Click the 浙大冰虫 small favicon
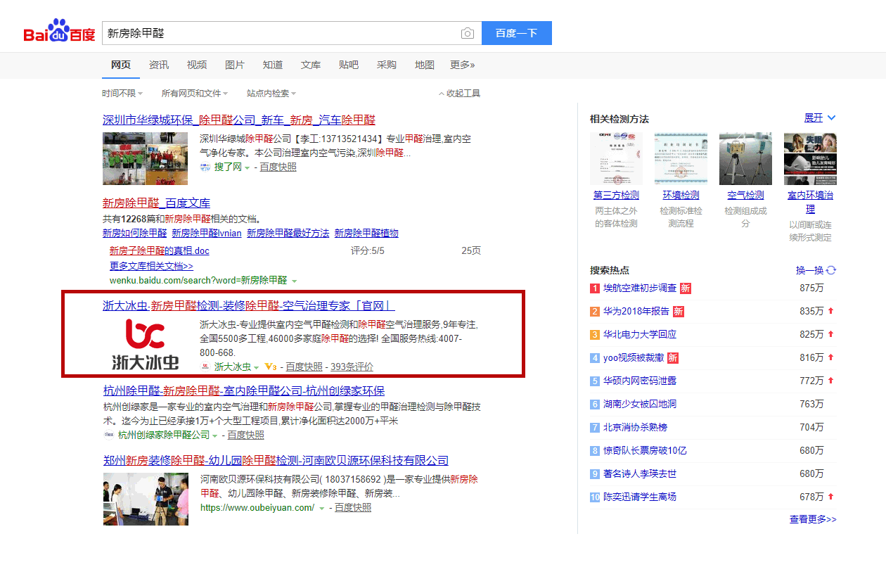Viewport: 886px width, 579px height. click(x=205, y=367)
